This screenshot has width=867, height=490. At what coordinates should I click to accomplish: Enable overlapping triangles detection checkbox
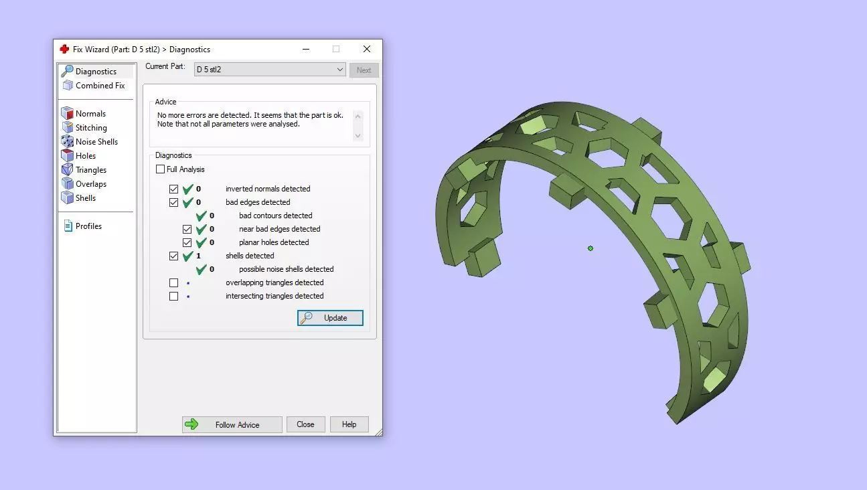[x=174, y=282]
